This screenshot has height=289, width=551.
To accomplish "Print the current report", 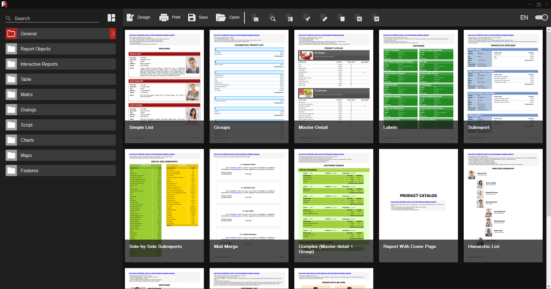I will point(170,17).
